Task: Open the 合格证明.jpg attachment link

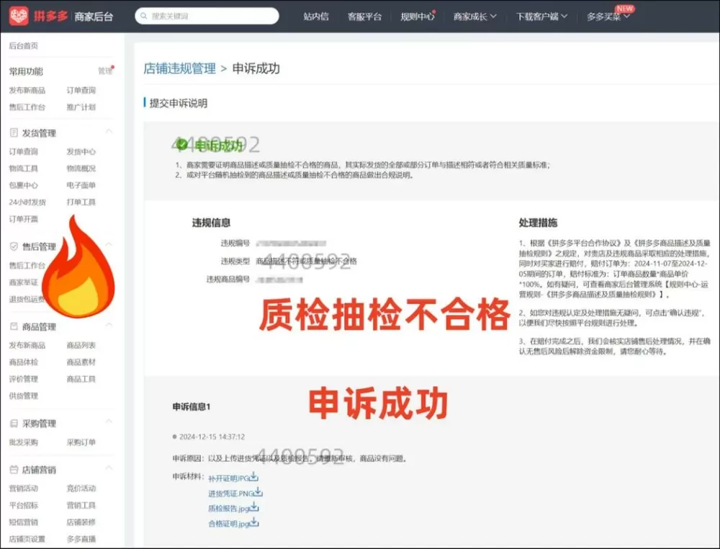Action: click(229, 523)
